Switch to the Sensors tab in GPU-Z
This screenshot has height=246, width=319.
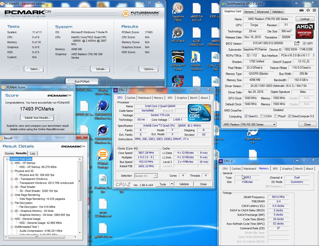pos(249,11)
